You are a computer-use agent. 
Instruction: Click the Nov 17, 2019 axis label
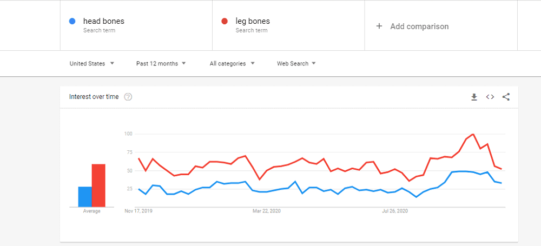pyautogui.click(x=138, y=211)
